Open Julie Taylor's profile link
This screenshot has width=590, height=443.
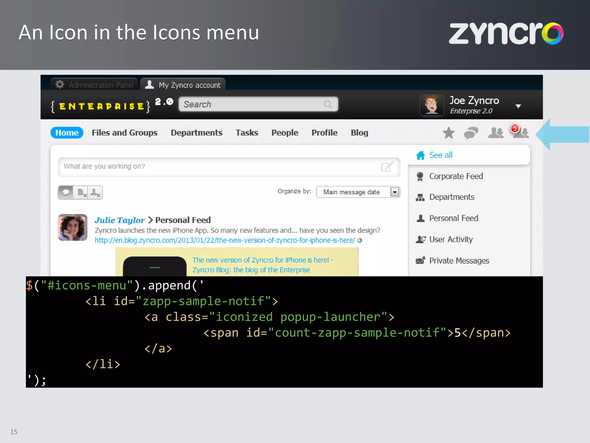click(x=120, y=220)
